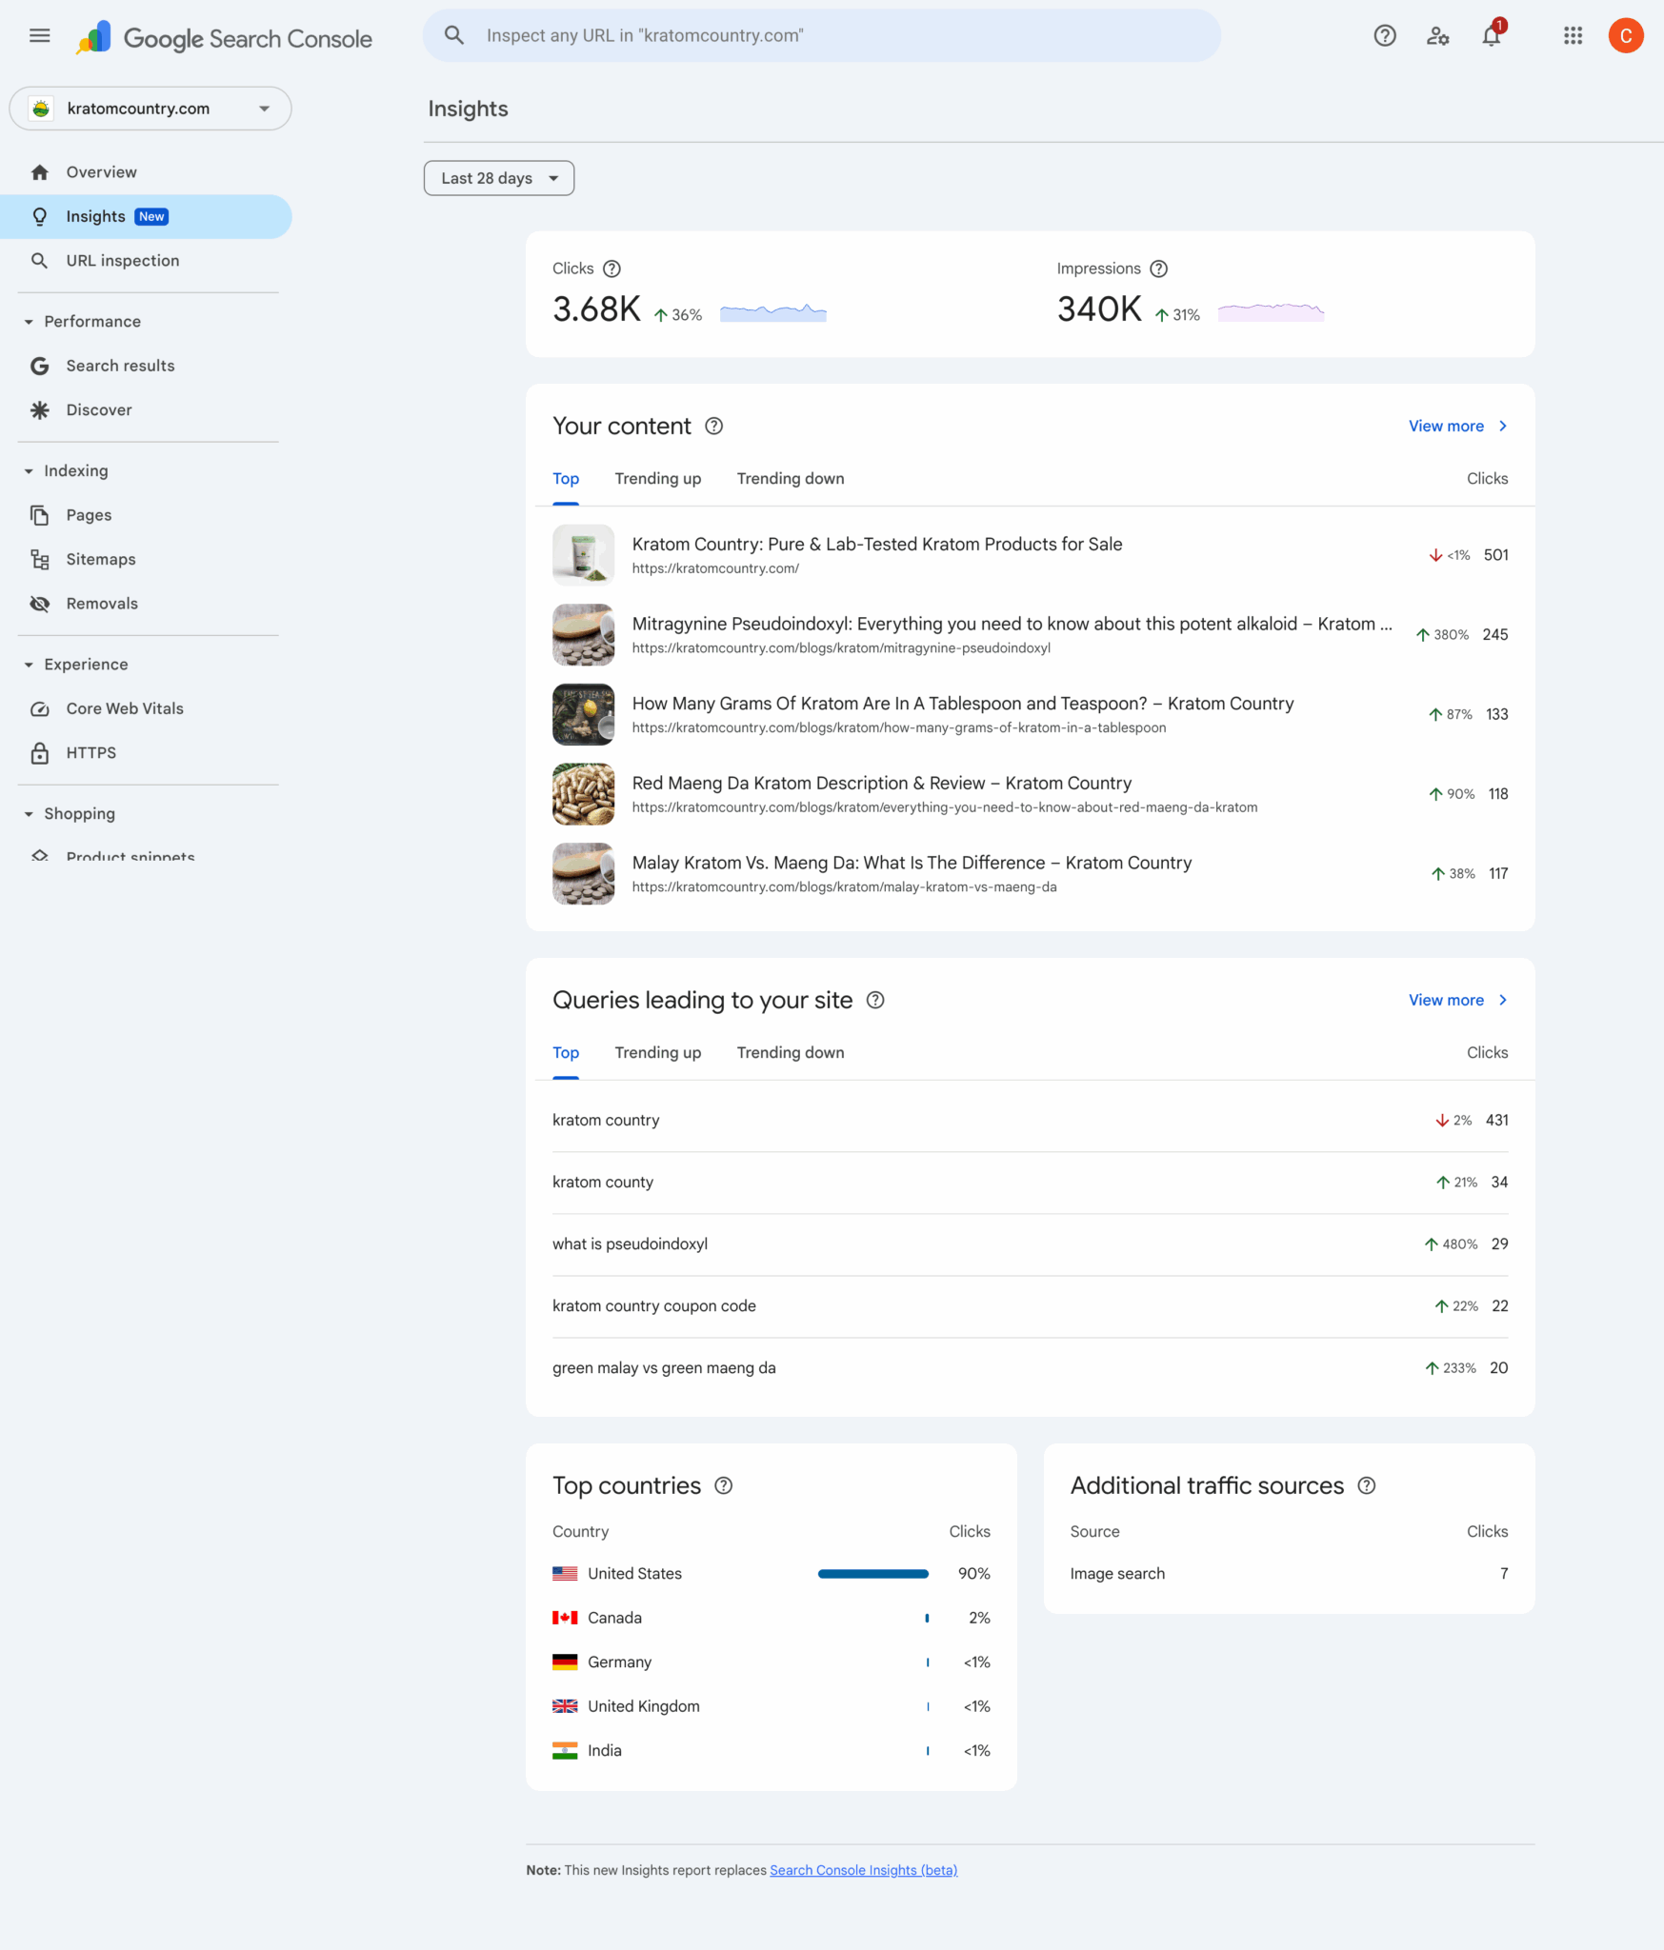The height and width of the screenshot is (1950, 1664).
Task: Open Red Maeng Da Kratom Description row
Action: [x=1030, y=794]
